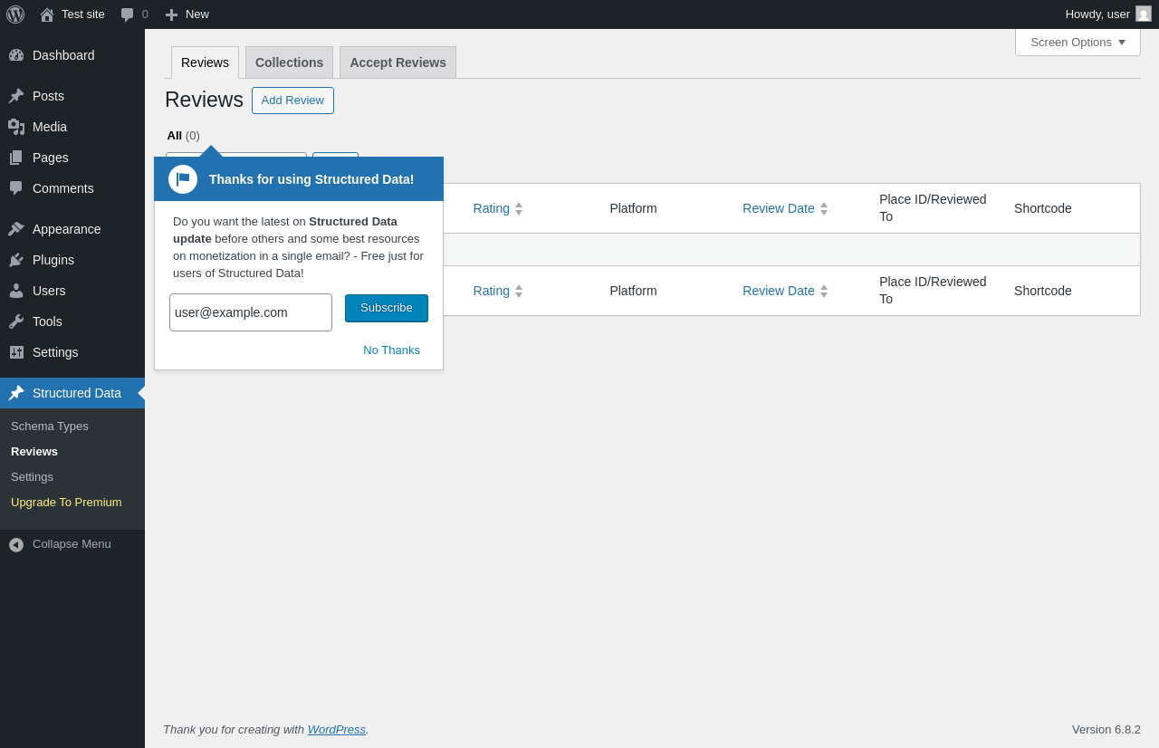The image size is (1159, 748).
Task: Sort by top Rating column arrows
Action: 519,208
